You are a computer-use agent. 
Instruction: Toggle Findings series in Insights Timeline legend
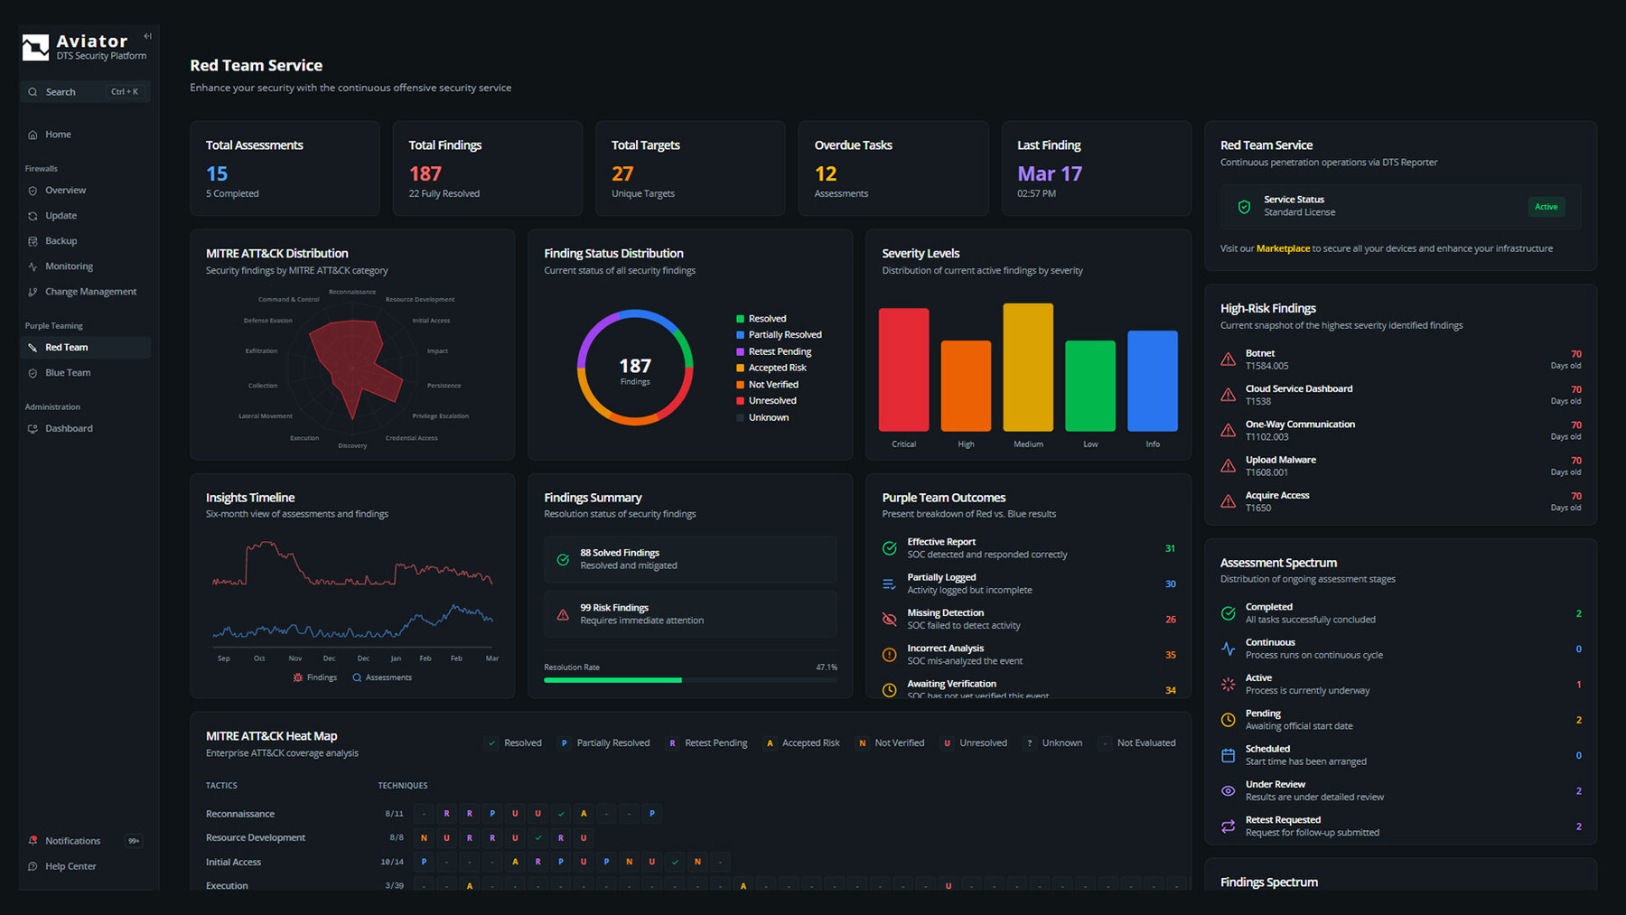point(315,677)
